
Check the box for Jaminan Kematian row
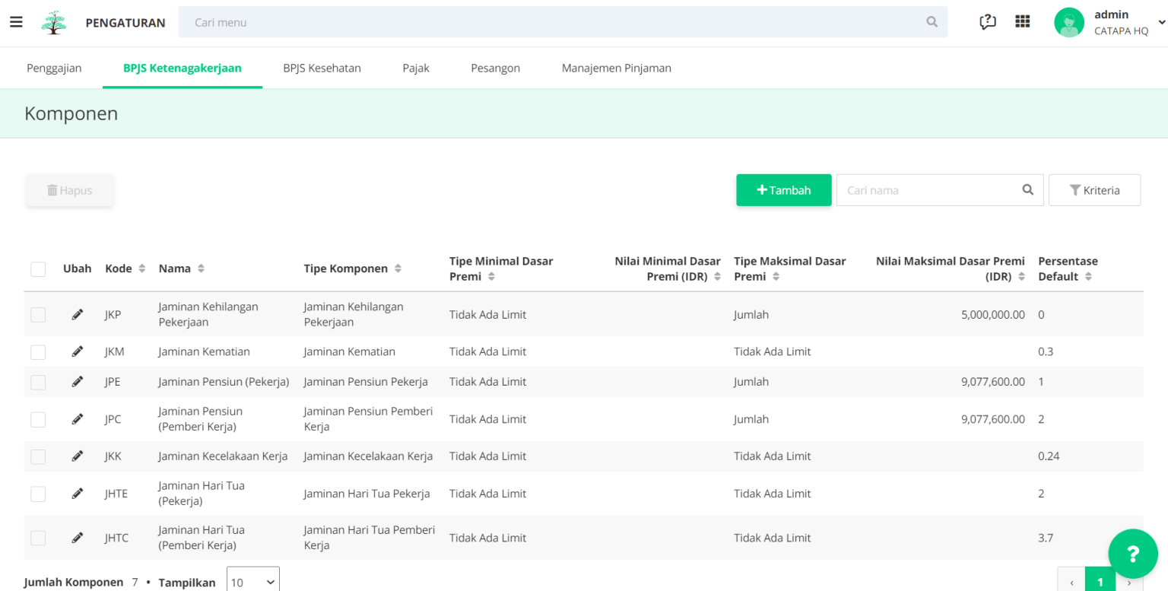click(x=38, y=352)
